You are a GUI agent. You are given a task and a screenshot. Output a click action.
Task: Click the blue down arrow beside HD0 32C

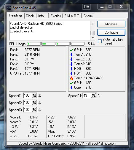click(x=71, y=69)
